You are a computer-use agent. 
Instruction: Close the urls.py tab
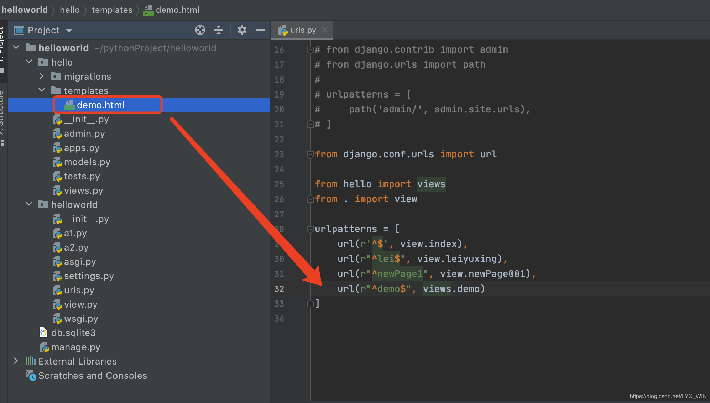pyautogui.click(x=325, y=30)
